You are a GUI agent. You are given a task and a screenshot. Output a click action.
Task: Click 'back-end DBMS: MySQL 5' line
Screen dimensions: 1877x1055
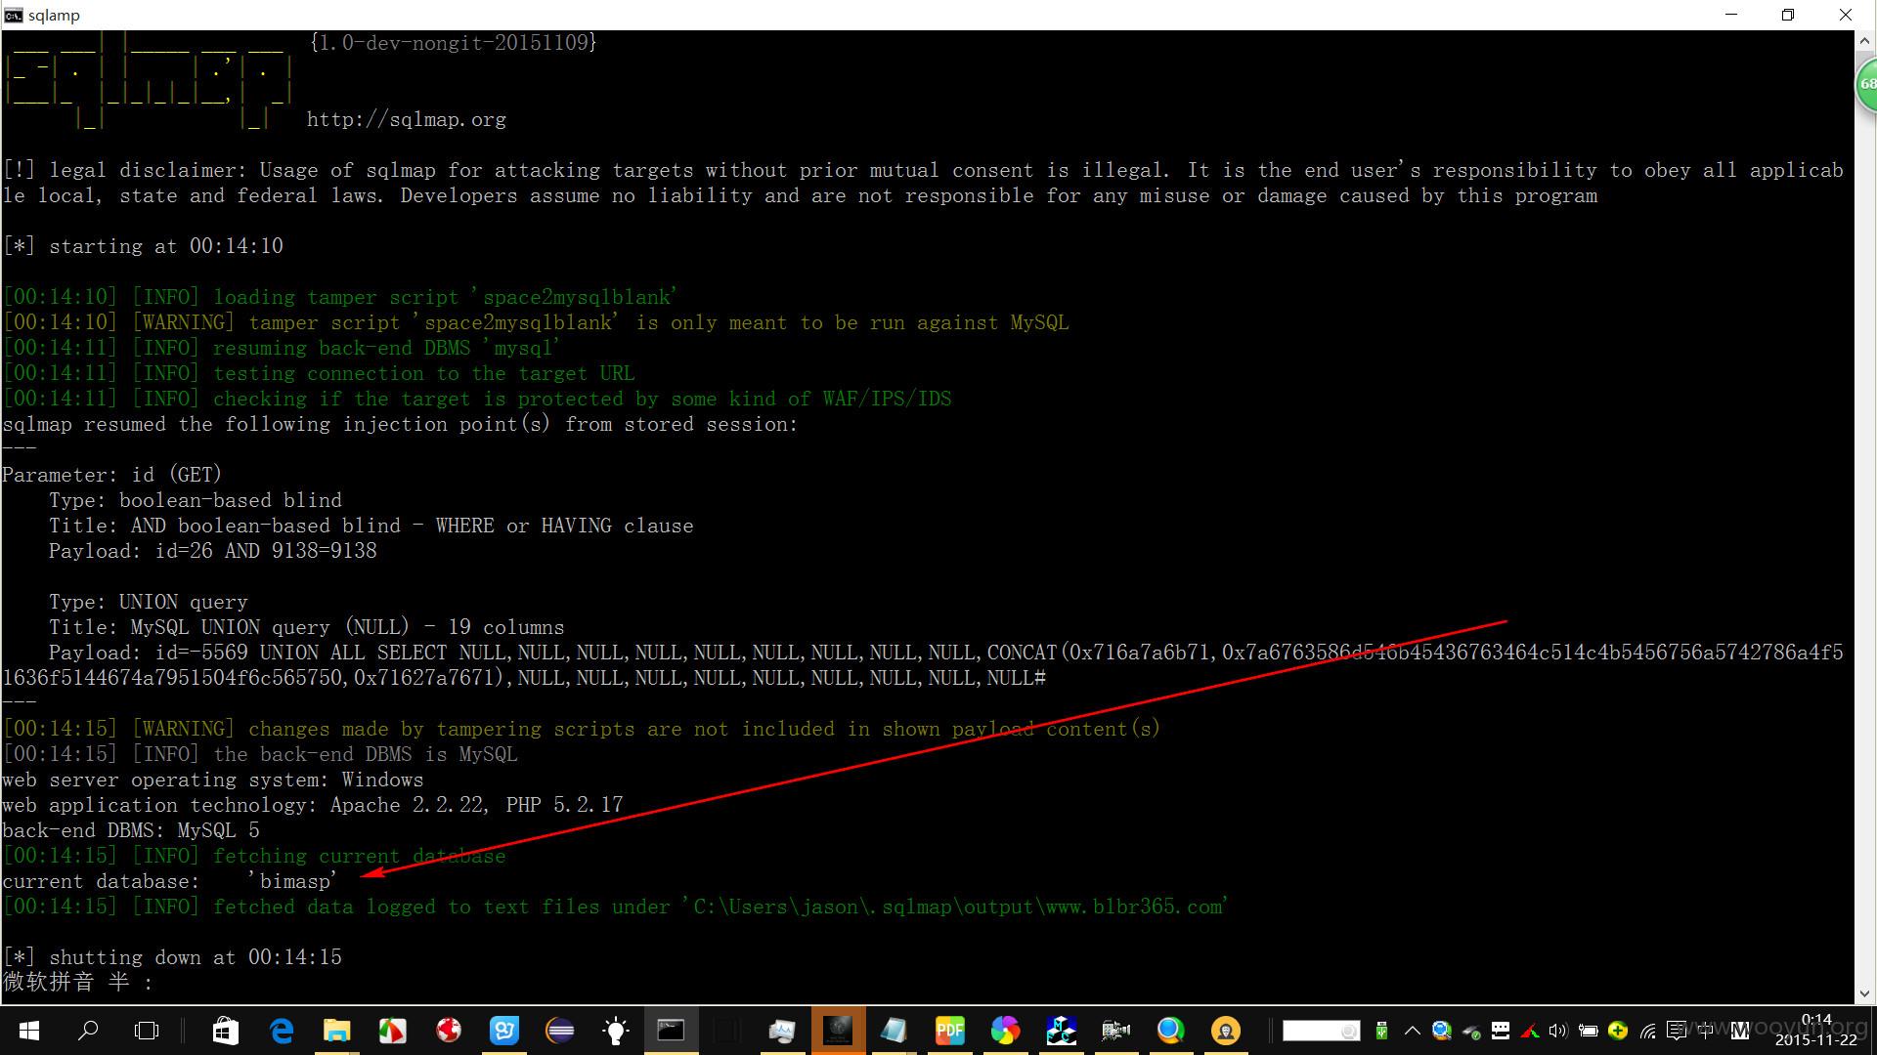pyautogui.click(x=131, y=830)
